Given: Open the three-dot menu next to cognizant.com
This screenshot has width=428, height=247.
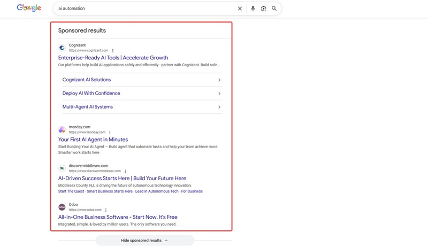Looking at the screenshot, I should click(x=113, y=50).
